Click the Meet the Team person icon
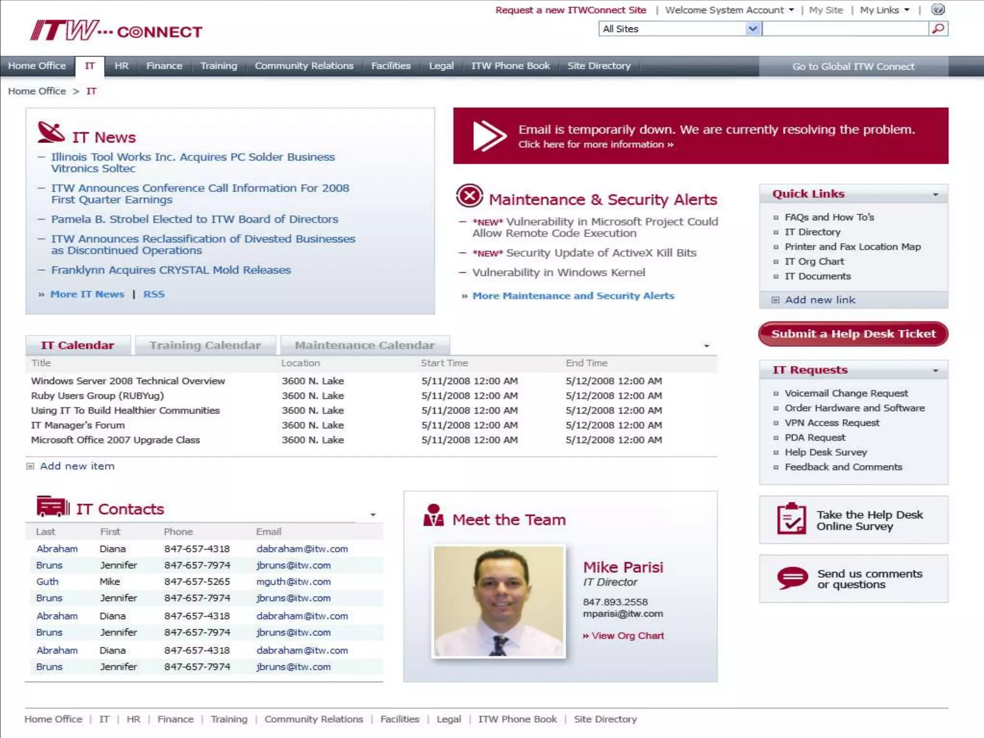Image resolution: width=984 pixels, height=738 pixels. [433, 515]
